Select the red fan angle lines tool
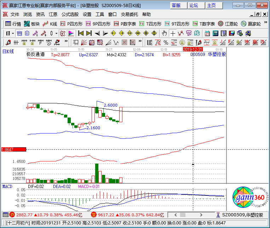Image resolution: width=270 pixels, height=228 pixels. coord(84,42)
